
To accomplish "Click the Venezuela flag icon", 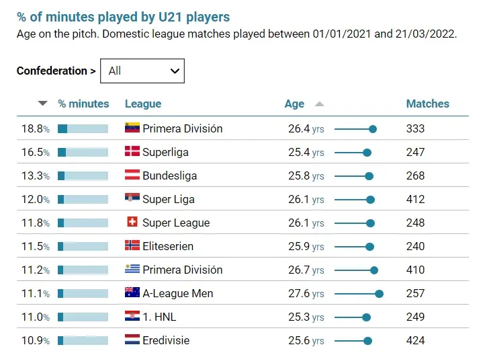I will click(x=132, y=128).
